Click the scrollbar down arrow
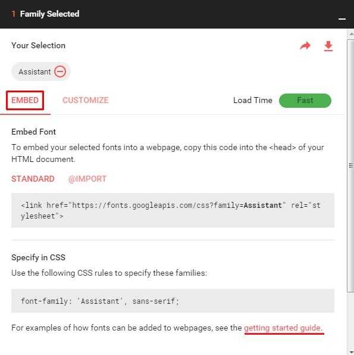Image resolution: width=354 pixels, height=355 pixels. pos(351,352)
